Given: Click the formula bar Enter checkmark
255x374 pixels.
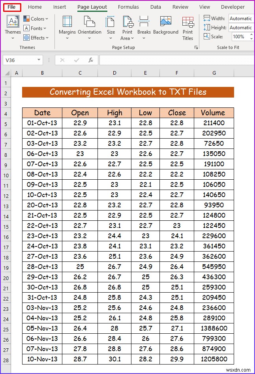Looking at the screenshot, I should 77,60.
